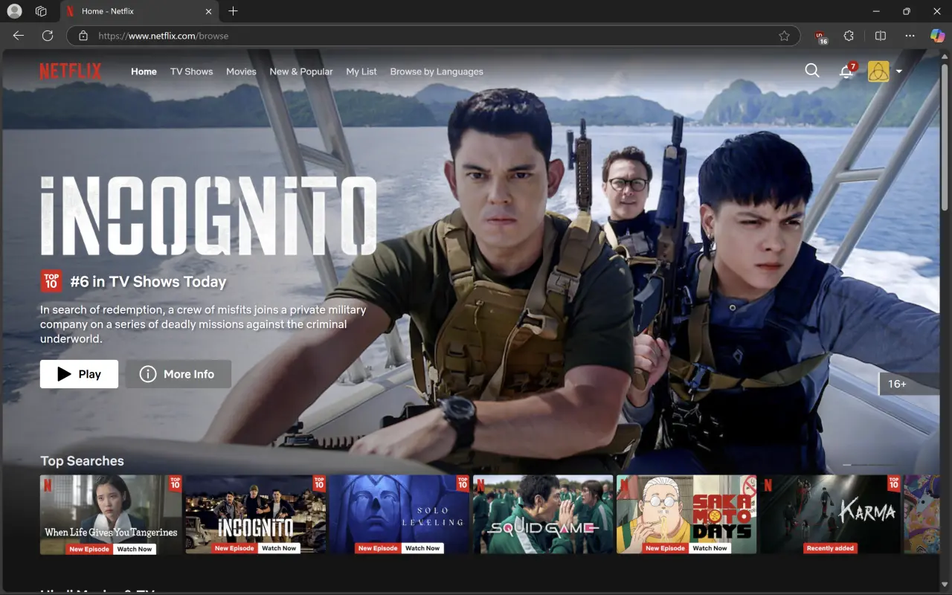952x595 pixels.
Task: Click Watch Now on Solo Leveling card
Action: 422,548
